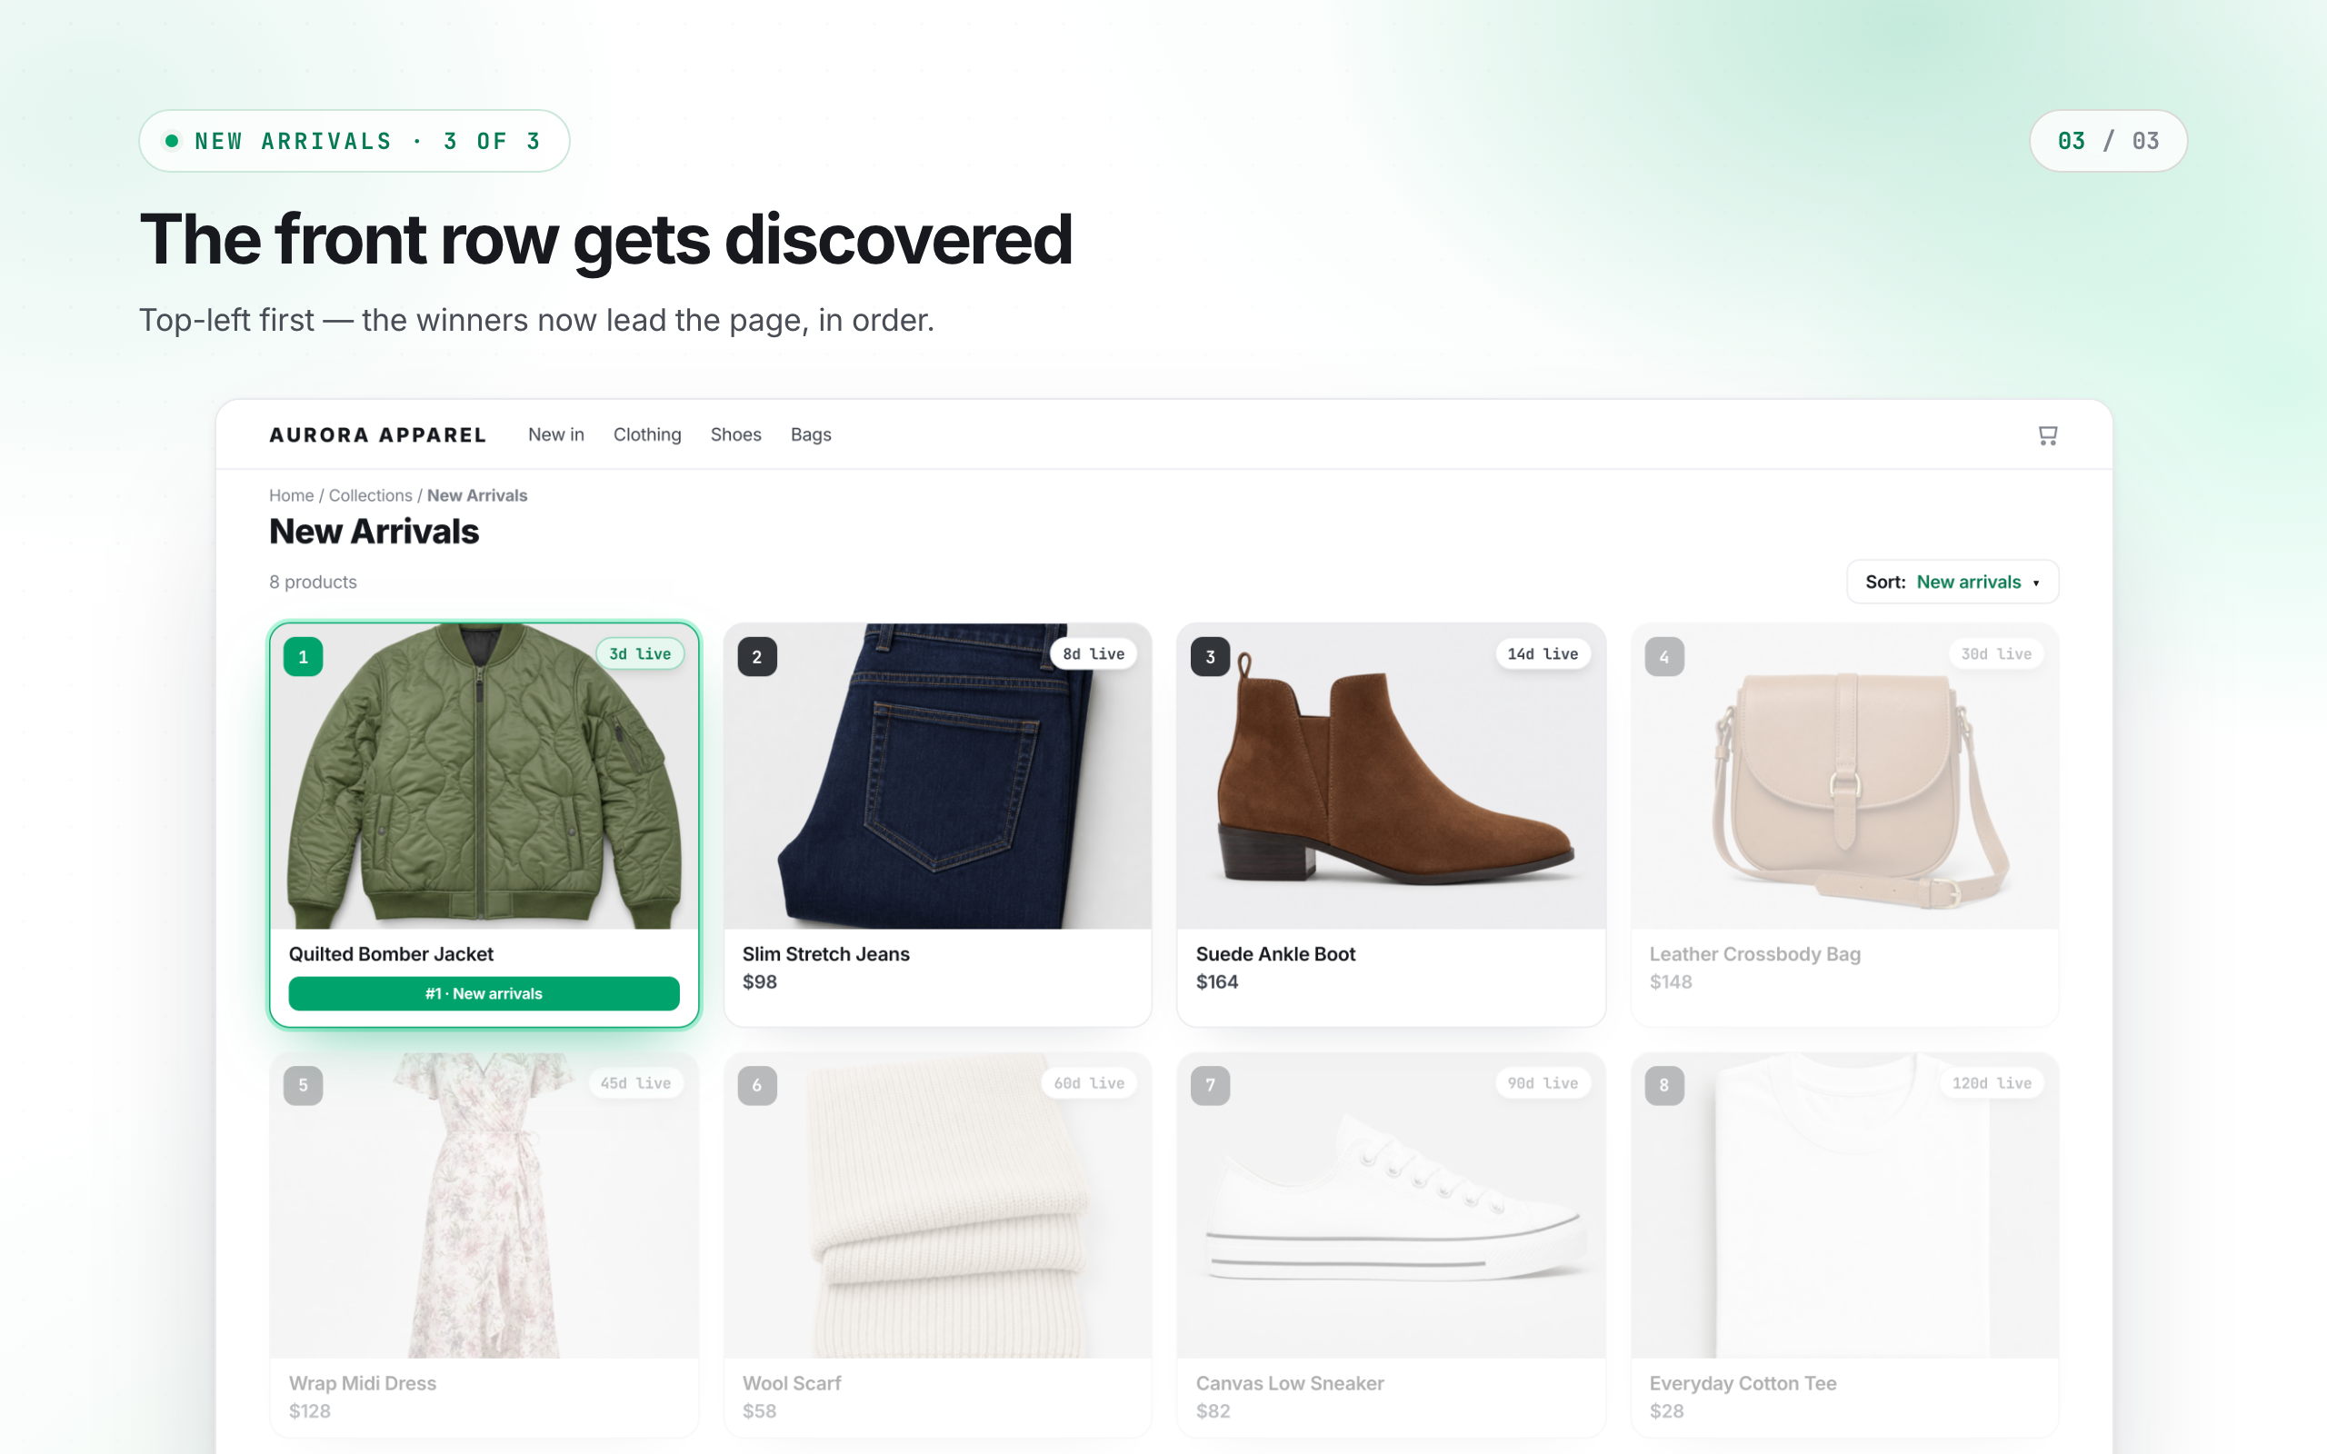Open the Sort: New arrivals dropdown

tap(1952, 582)
